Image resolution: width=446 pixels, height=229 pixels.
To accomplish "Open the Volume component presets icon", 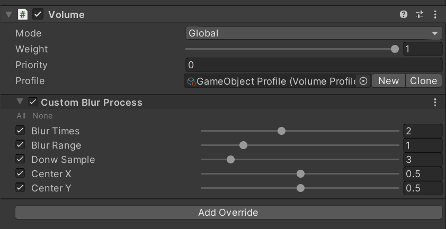I will pyautogui.click(x=420, y=15).
